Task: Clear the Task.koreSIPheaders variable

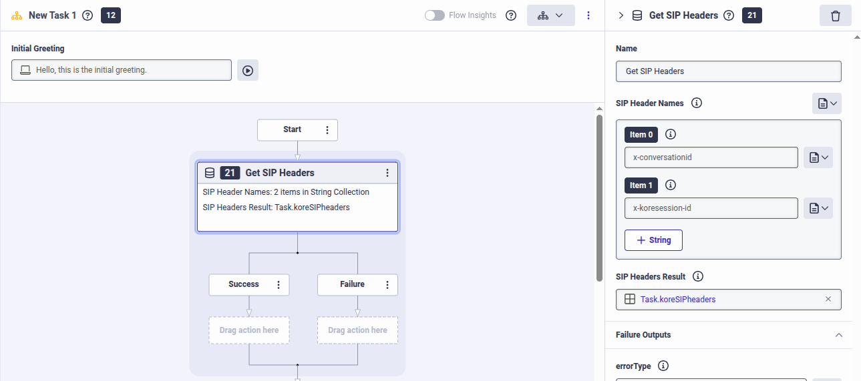Action: [828, 300]
